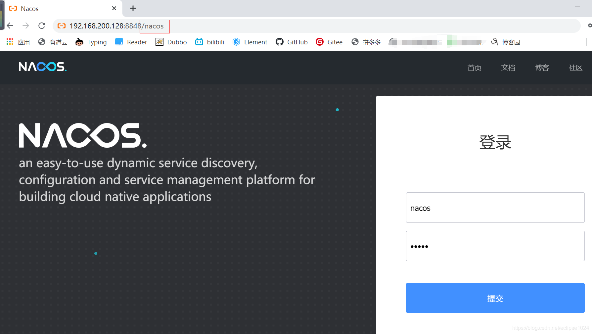Go to 首页 in the header menu
Viewport: 592px width, 334px height.
(x=475, y=68)
